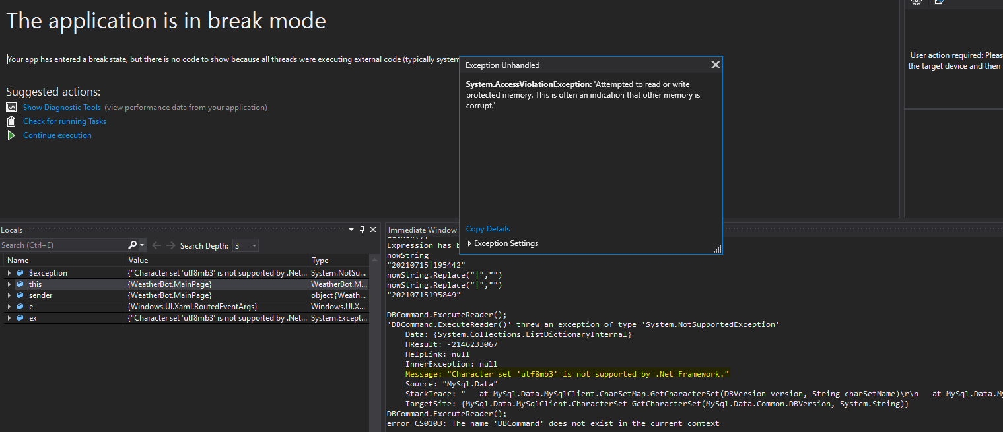Click the clipboard icon beside Check for running Tasks
The width and height of the screenshot is (1003, 432).
click(11, 121)
